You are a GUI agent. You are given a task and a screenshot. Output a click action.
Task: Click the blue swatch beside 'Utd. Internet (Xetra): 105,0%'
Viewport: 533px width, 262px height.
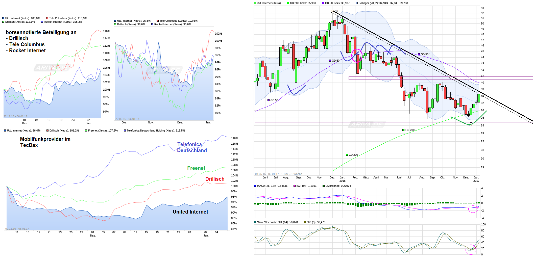click(3, 18)
